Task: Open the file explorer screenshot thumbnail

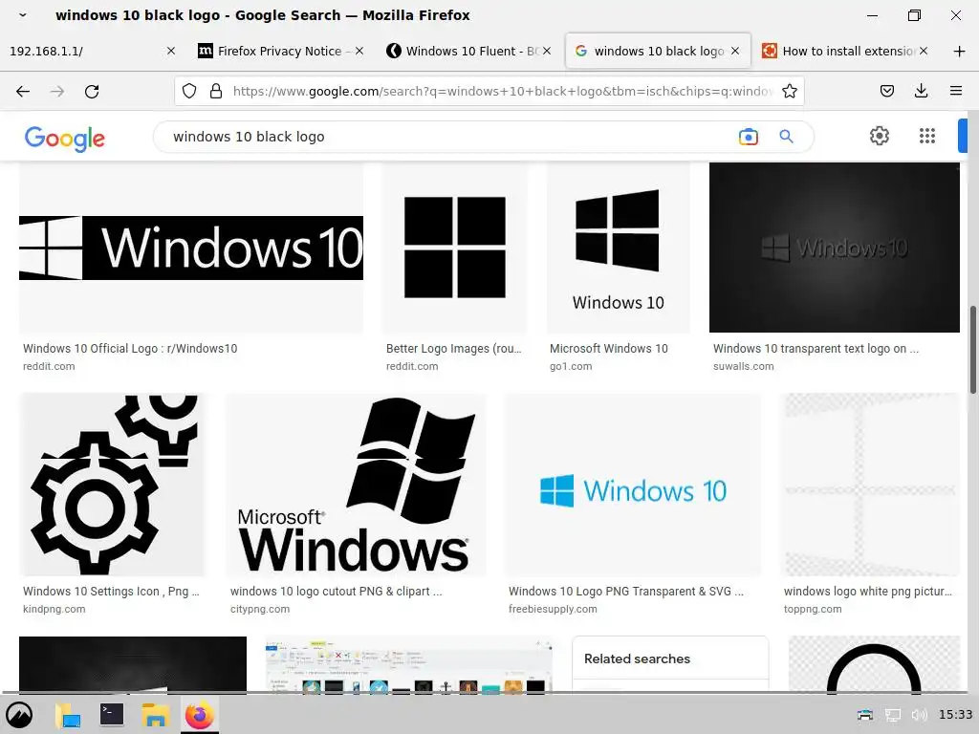Action: pyautogui.click(x=409, y=665)
